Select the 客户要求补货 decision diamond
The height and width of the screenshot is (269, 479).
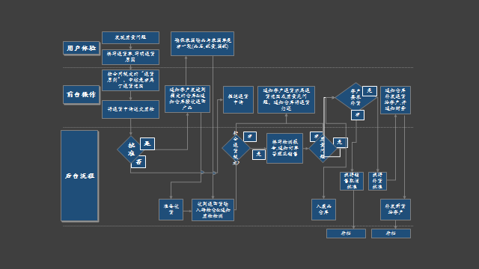[x=356, y=96]
